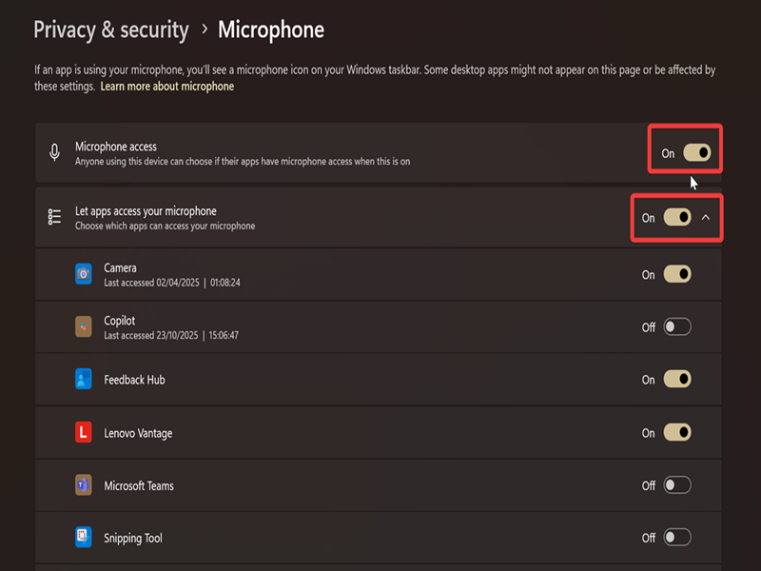Click the Microsoft Teams app icon
The image size is (761, 571).
coord(84,485)
